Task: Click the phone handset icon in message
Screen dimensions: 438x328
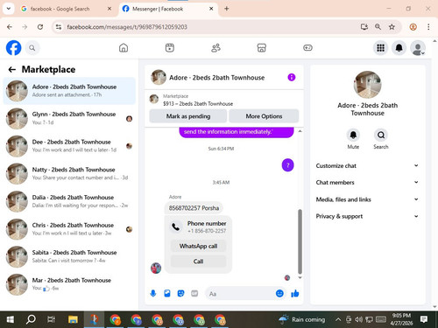Action: point(176,227)
